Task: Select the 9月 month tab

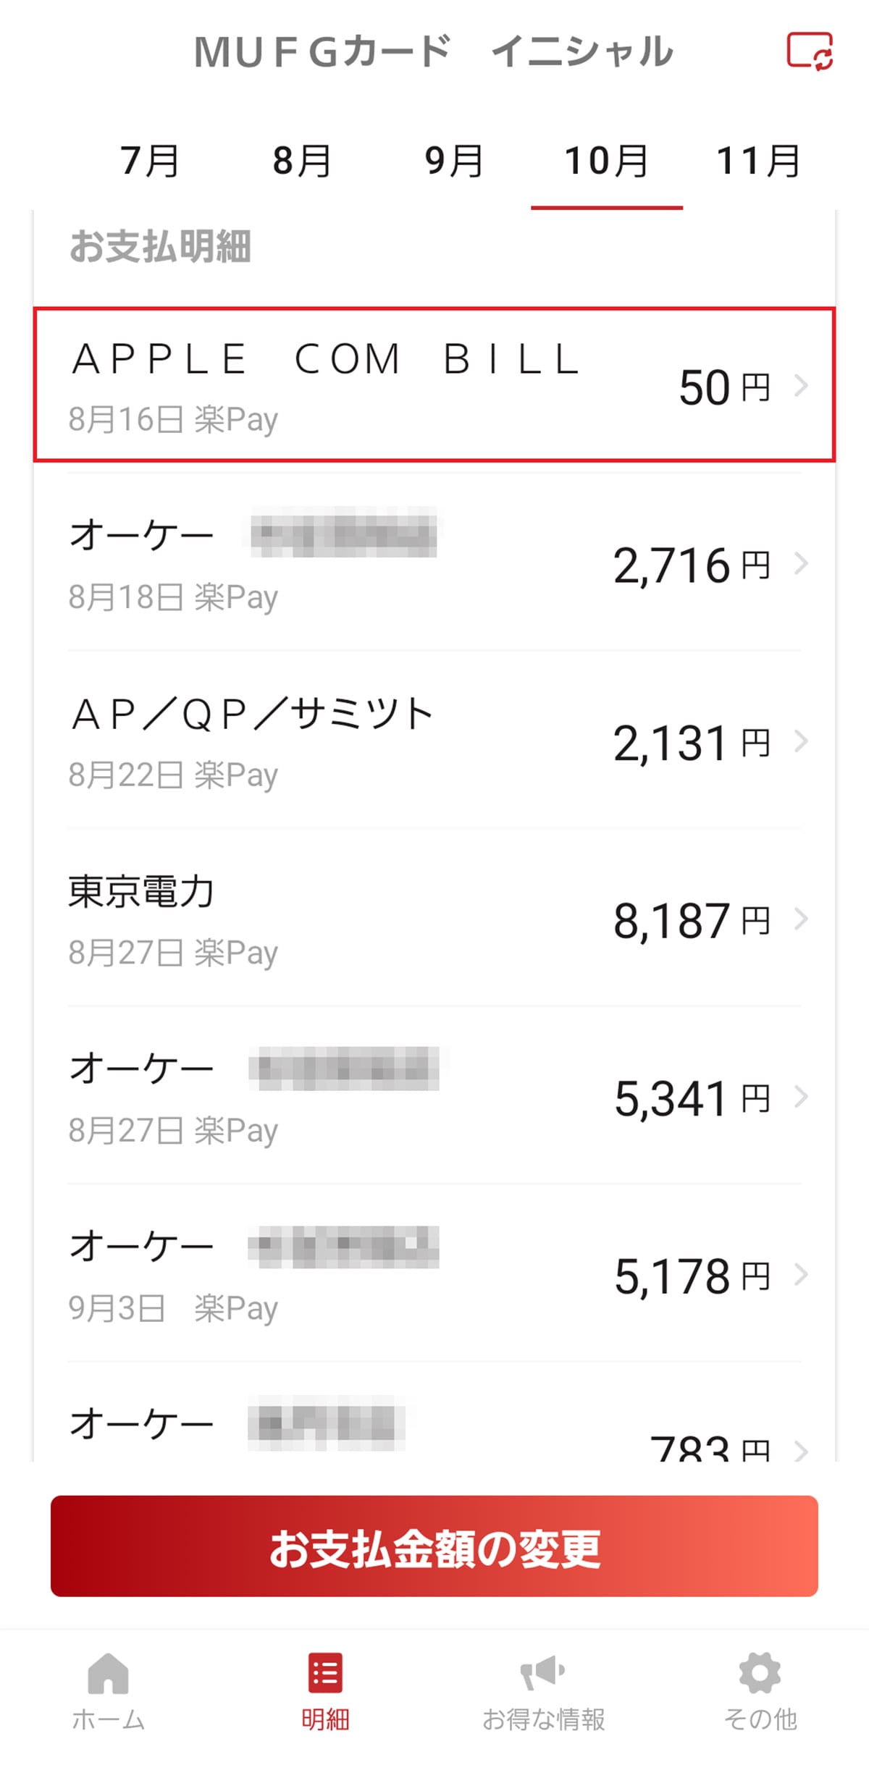Action: [454, 161]
